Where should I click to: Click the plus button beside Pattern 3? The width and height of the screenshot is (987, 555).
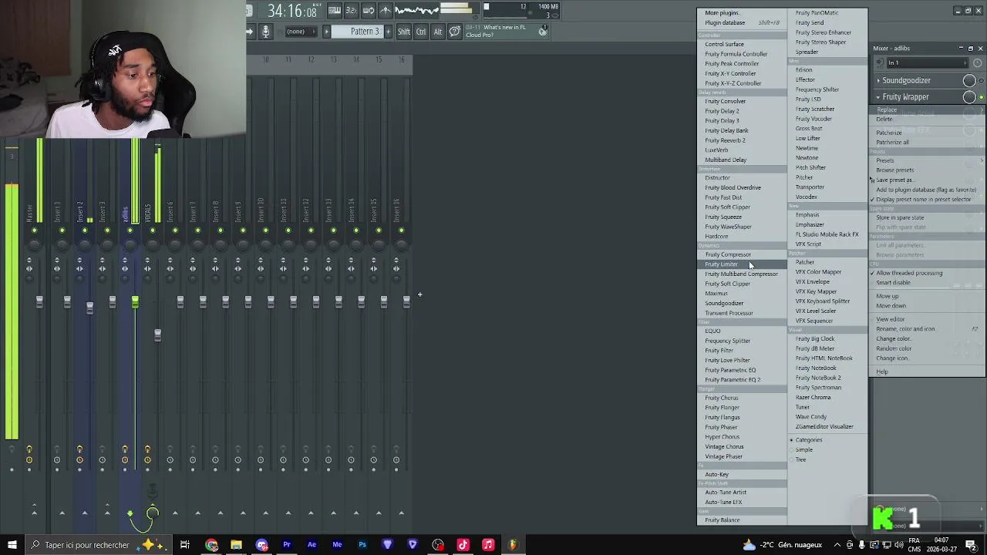click(x=388, y=32)
